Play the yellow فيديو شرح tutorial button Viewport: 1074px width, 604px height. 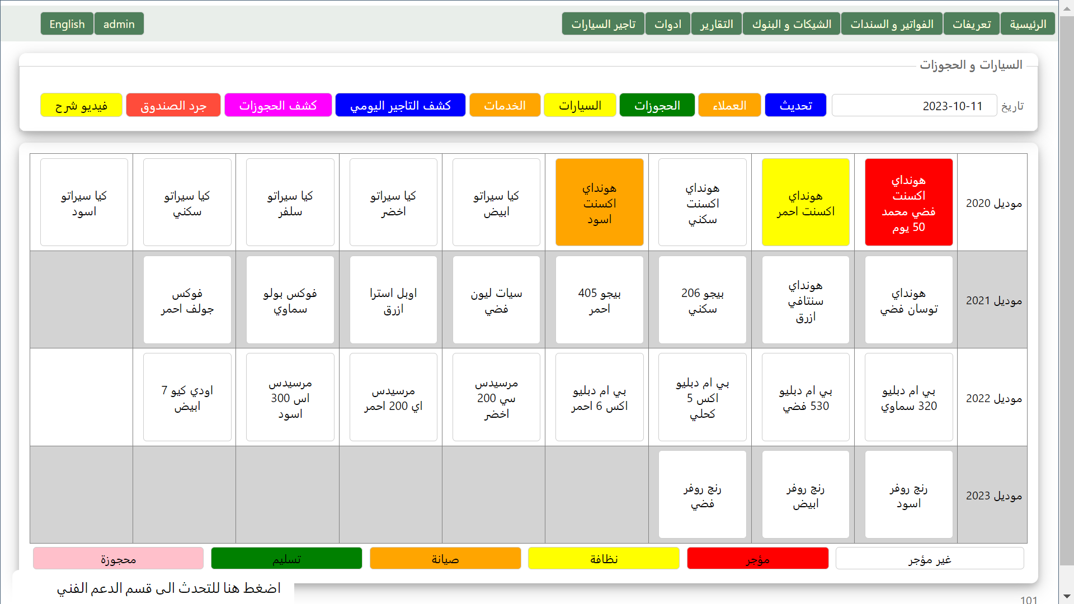81,105
